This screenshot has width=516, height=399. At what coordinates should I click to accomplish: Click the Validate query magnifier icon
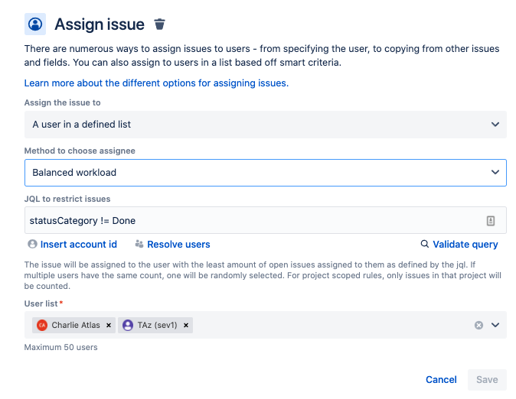[x=425, y=245]
